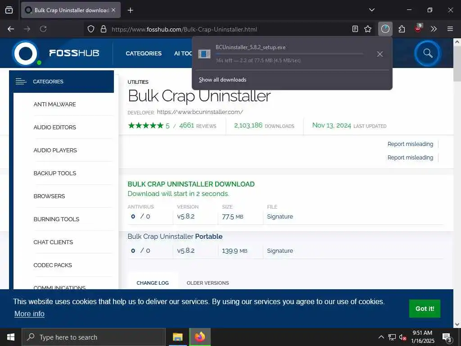
Task: View site security via the padlock icon
Action: pos(103,29)
